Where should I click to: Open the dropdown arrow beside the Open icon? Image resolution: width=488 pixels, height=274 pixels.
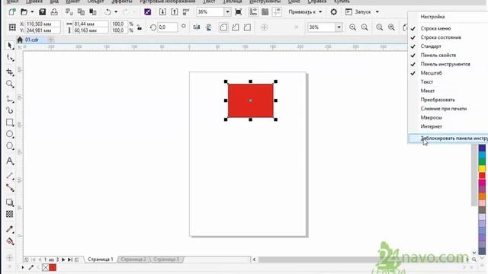pos(32,12)
